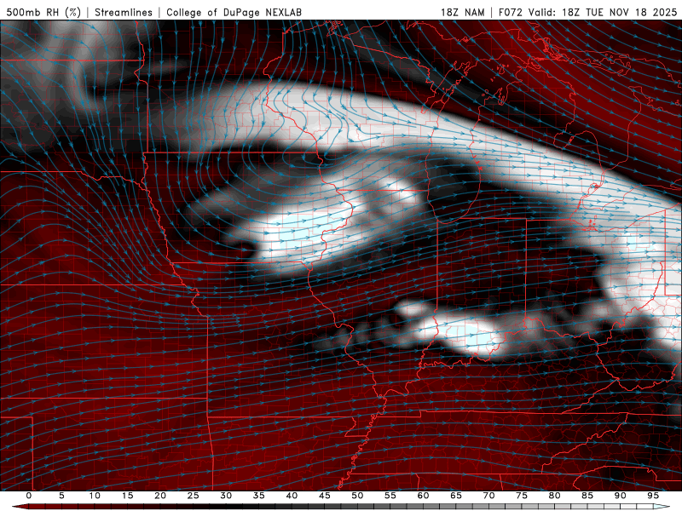This screenshot has height=511, width=682.
Task: Click the "500mb RH (%)" title text
Action: (x=44, y=12)
